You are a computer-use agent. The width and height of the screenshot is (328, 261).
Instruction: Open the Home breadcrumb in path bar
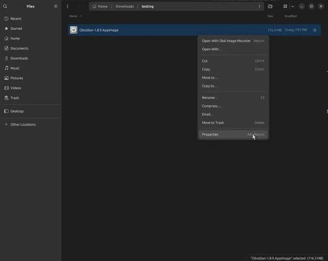point(100,6)
